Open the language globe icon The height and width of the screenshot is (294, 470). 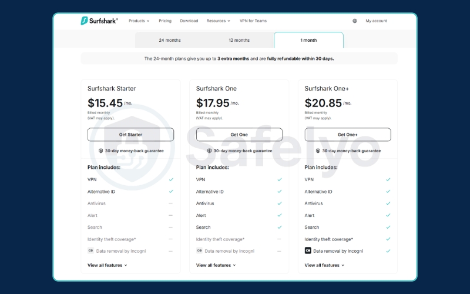point(355,21)
